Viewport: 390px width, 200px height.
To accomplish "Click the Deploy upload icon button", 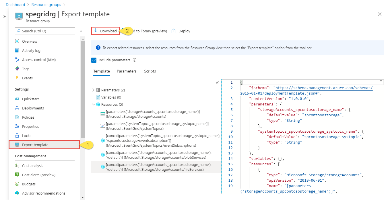I will [174, 31].
